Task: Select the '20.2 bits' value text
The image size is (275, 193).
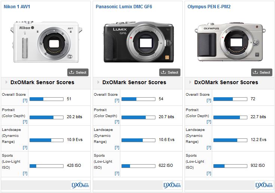Action: [x=74, y=117]
